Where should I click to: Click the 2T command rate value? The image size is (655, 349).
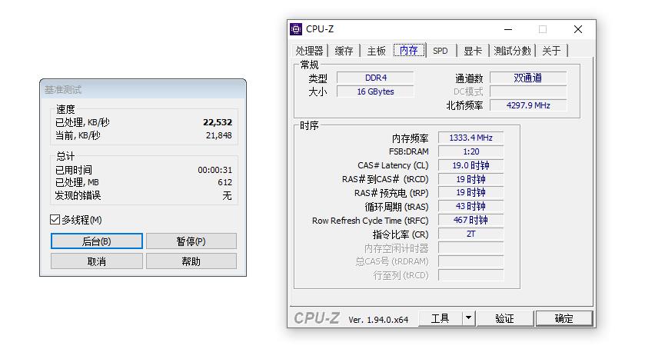(470, 234)
